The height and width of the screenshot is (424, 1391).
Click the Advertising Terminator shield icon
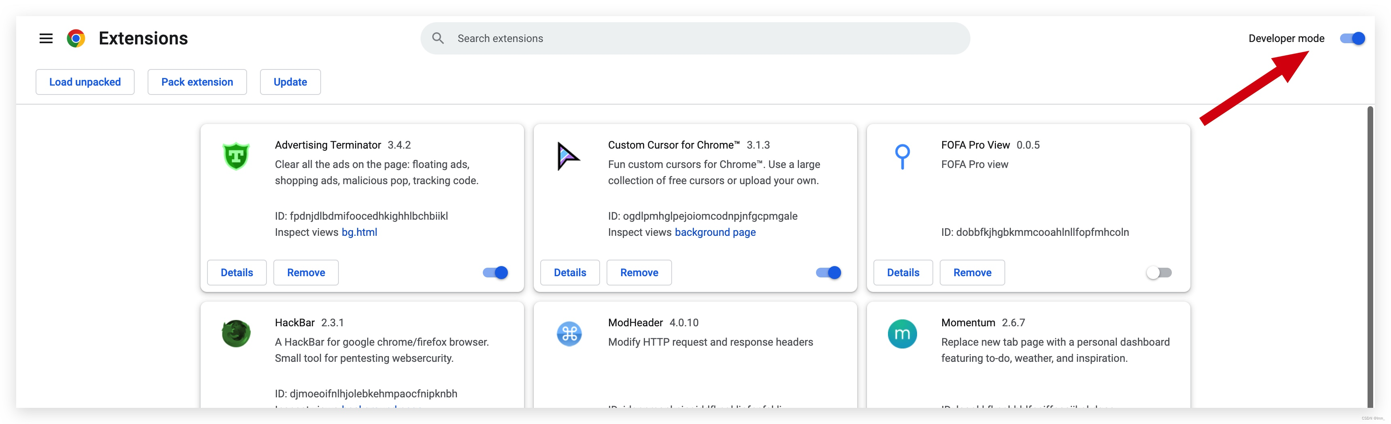tap(236, 156)
